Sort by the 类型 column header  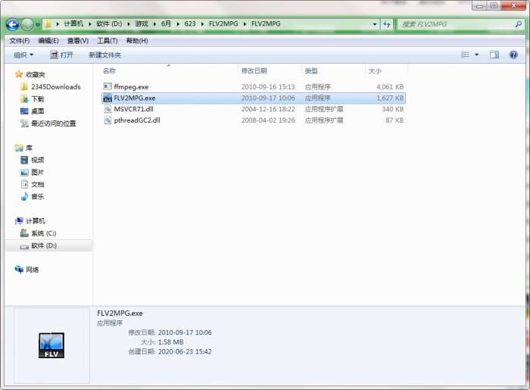click(x=311, y=70)
